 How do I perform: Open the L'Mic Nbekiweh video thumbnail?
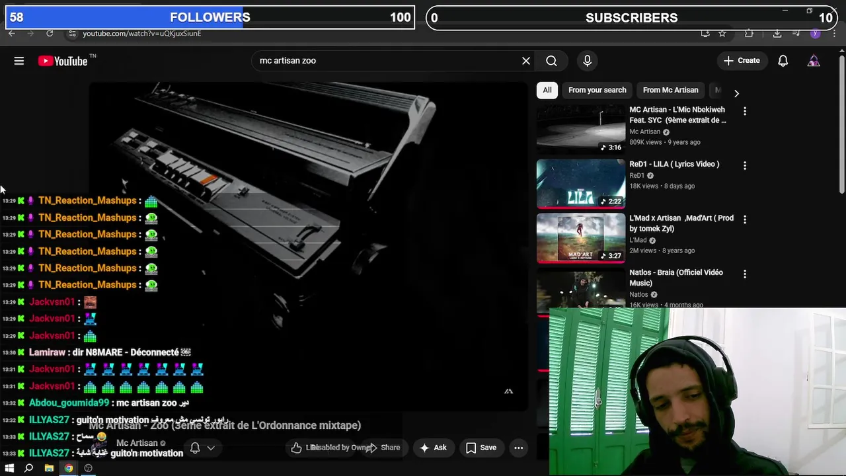(x=580, y=130)
